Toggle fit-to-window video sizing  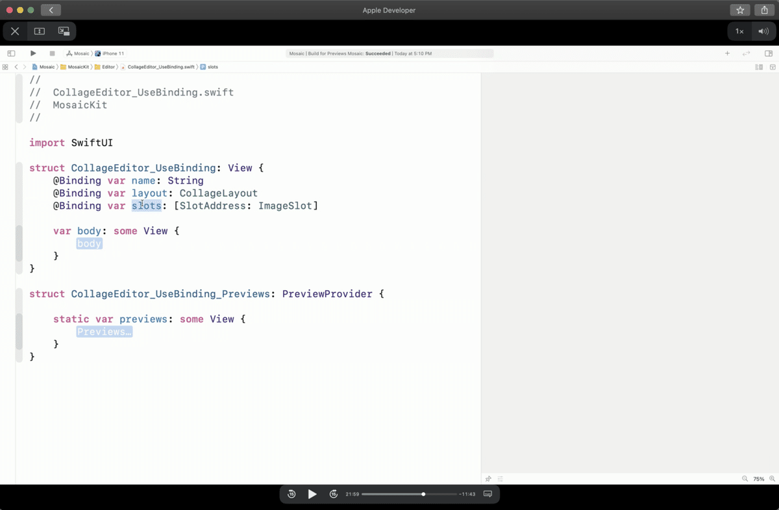pos(40,31)
